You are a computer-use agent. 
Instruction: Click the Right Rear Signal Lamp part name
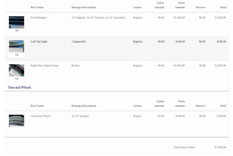tap(44, 66)
